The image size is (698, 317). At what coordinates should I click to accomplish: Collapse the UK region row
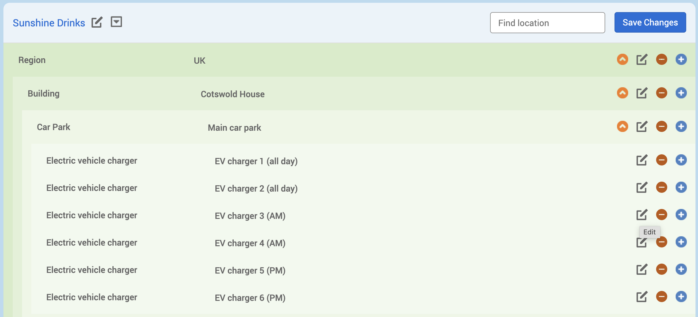622,59
